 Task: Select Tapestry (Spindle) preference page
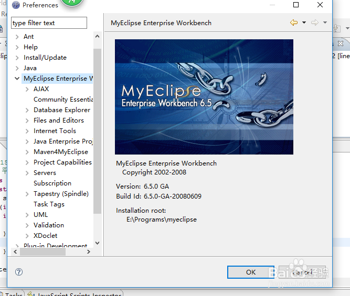tap(61, 194)
